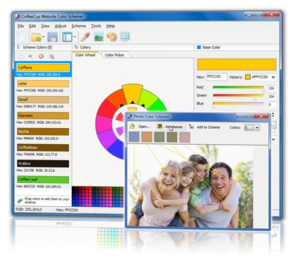297x265 pixels.
Task: Click Randomize button in Photo Color Schemer
Action: [171, 127]
